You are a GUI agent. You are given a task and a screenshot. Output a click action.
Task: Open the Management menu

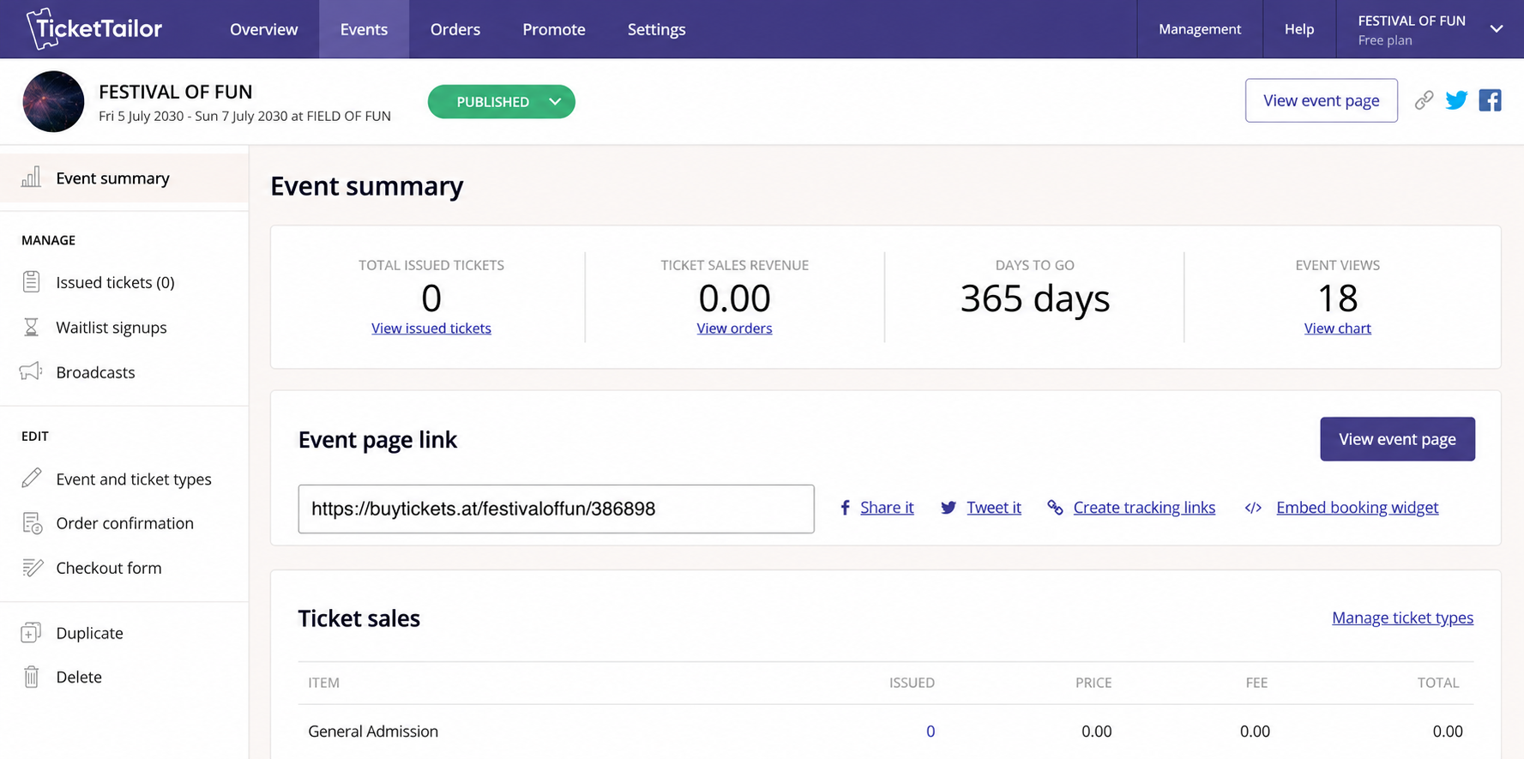1200,29
